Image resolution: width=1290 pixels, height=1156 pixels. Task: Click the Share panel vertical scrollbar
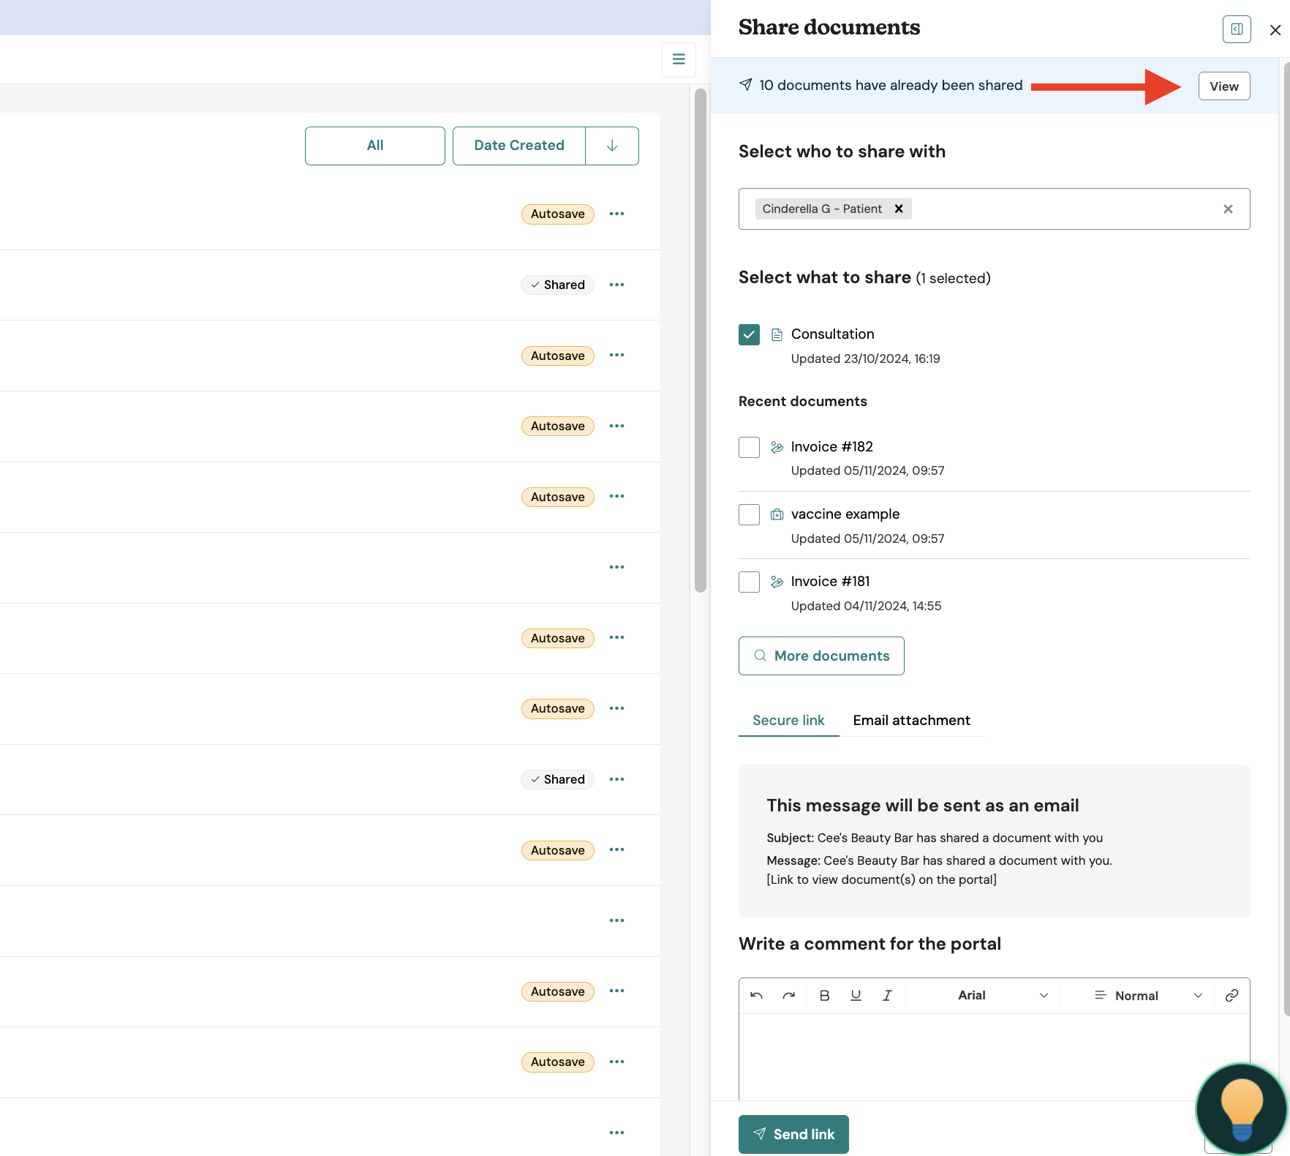tap(1286, 538)
